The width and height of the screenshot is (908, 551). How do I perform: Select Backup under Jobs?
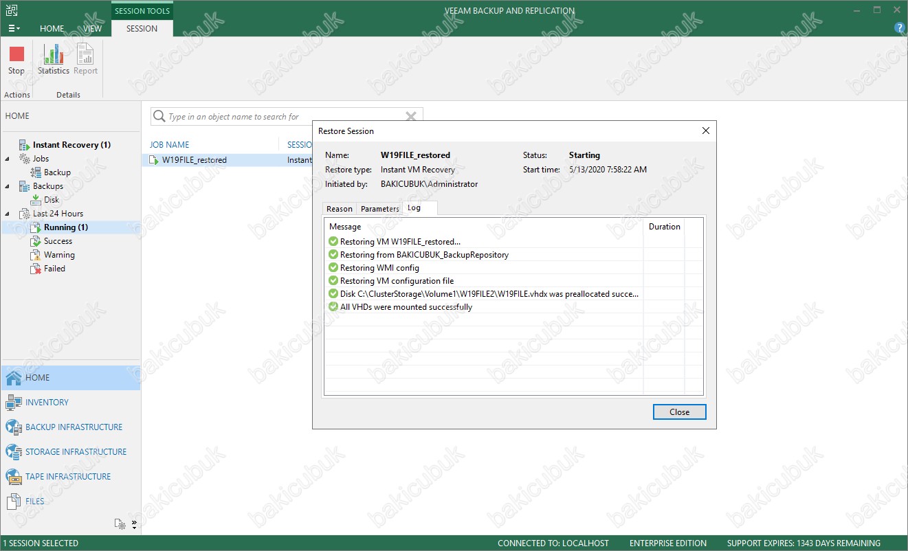click(57, 172)
